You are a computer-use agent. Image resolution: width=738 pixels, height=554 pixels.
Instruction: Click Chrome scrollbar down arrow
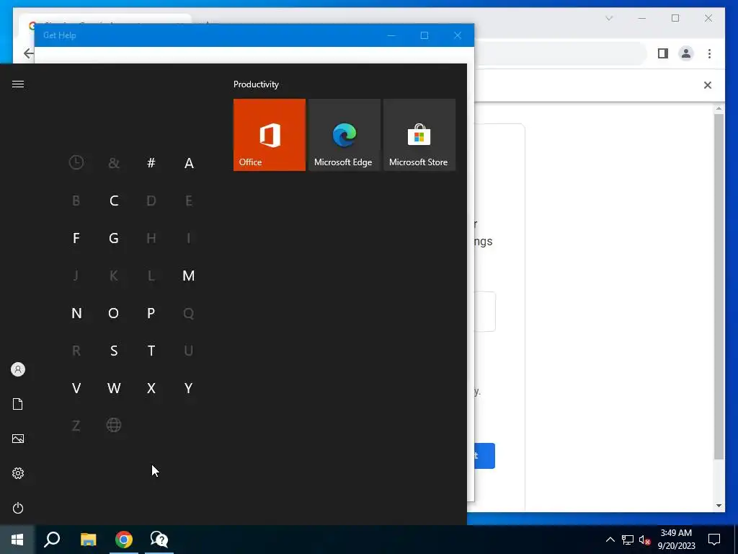719,506
